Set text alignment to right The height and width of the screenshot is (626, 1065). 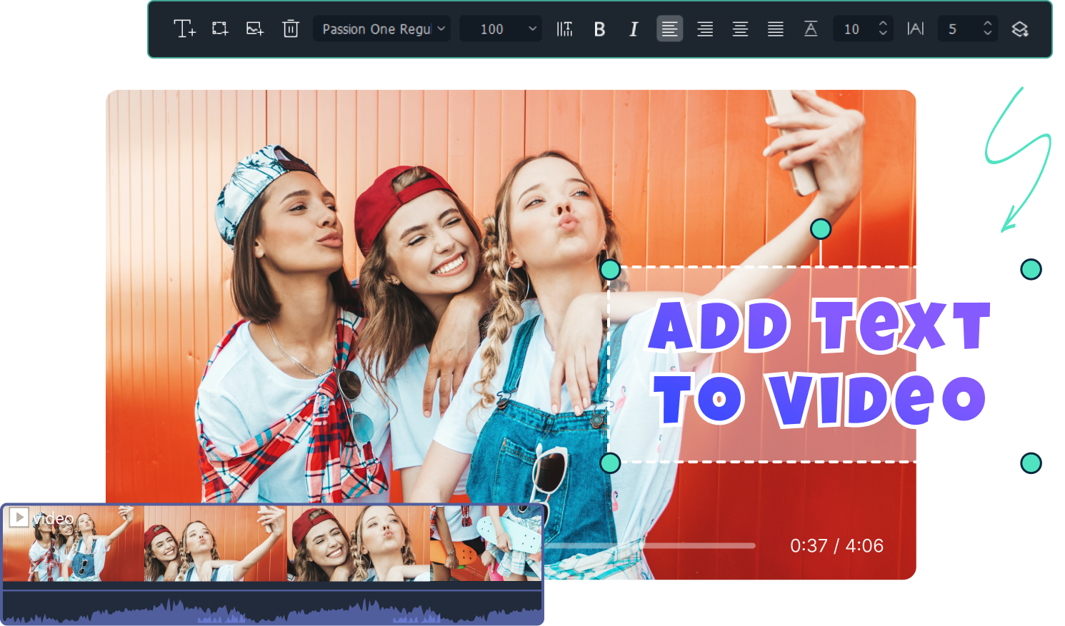click(705, 29)
